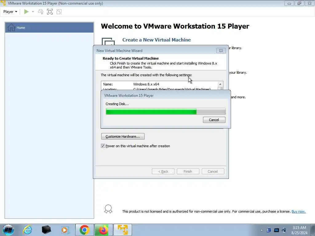
Task: Click the Send Ctrl+Alt+Del toolbar icon
Action: [x=41, y=12]
